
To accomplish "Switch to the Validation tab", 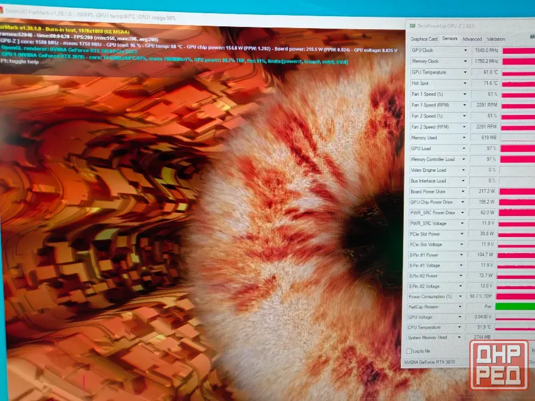I will click(x=496, y=40).
